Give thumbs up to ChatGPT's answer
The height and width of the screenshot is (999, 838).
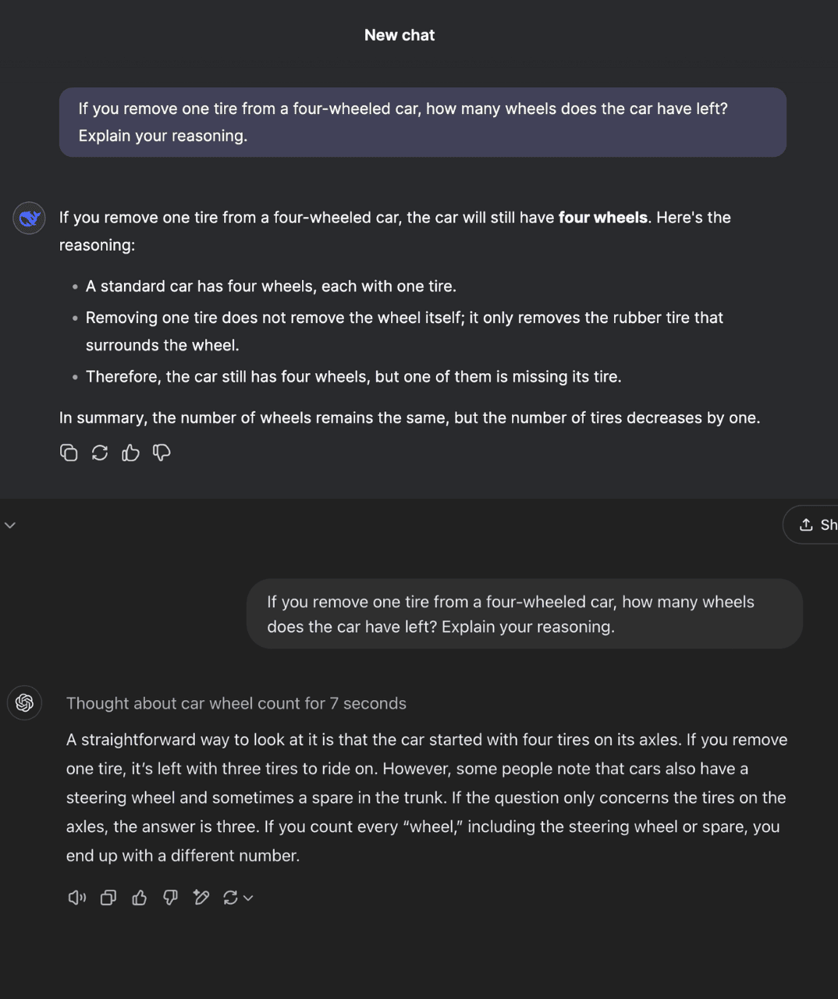[140, 898]
